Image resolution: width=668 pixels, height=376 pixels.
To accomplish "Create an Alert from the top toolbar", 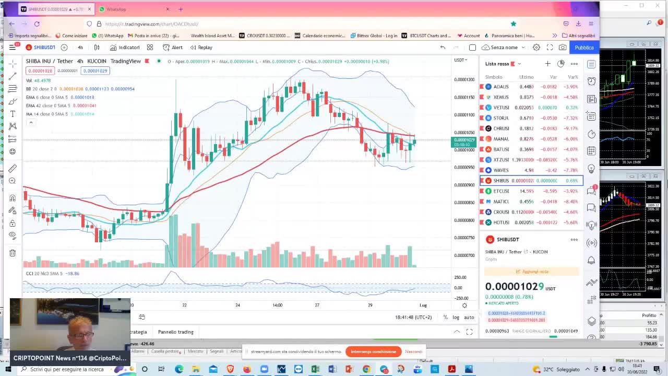I will pos(173,48).
